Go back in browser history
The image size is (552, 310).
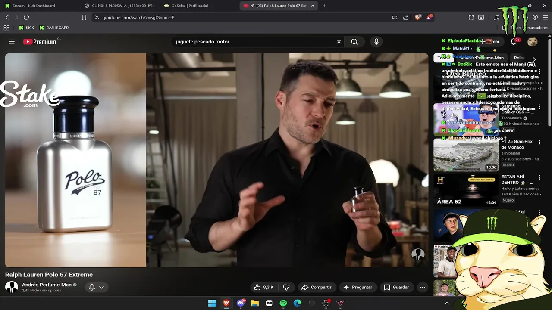7,17
